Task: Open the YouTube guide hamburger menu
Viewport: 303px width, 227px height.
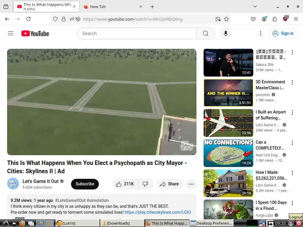Action: tap(11, 33)
